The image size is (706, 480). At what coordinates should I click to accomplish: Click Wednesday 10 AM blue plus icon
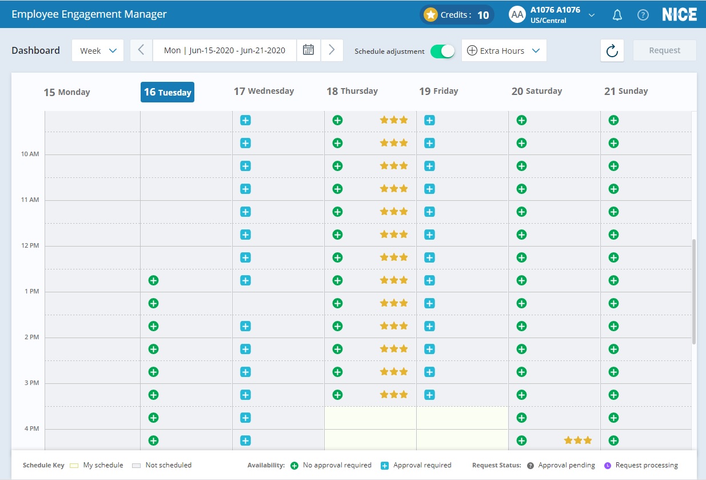[x=245, y=166]
